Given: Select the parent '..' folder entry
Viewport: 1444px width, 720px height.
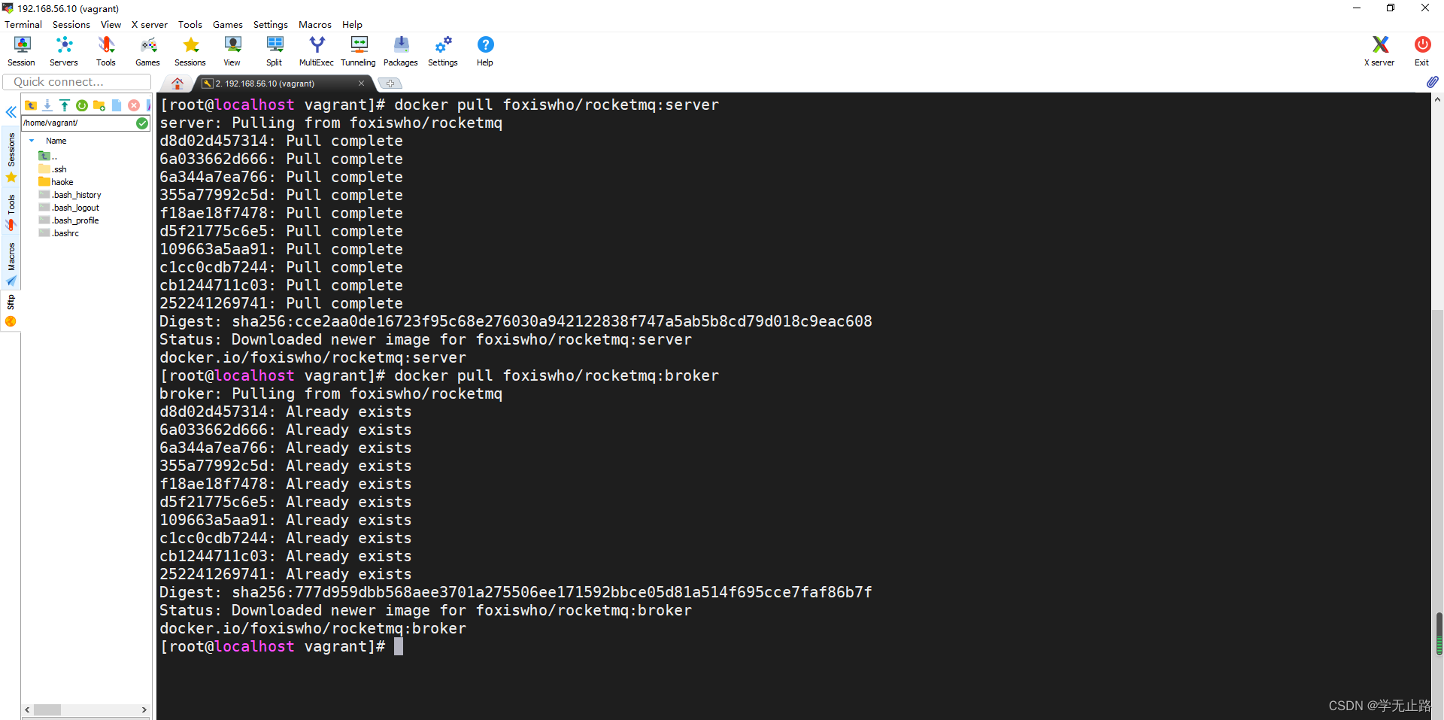Looking at the screenshot, I should pyautogui.click(x=47, y=156).
